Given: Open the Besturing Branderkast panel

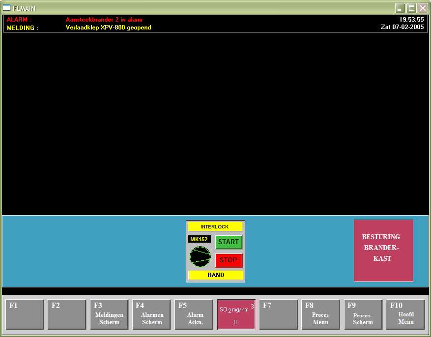Looking at the screenshot, I should [x=383, y=251].
